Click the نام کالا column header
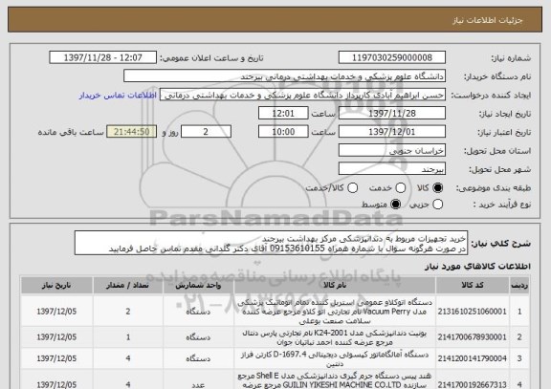Viewport: 551px width, 389px height. (x=335, y=285)
